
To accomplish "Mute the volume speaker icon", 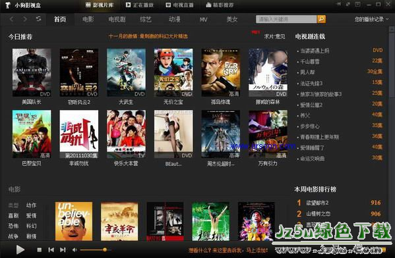I will pos(75,249).
